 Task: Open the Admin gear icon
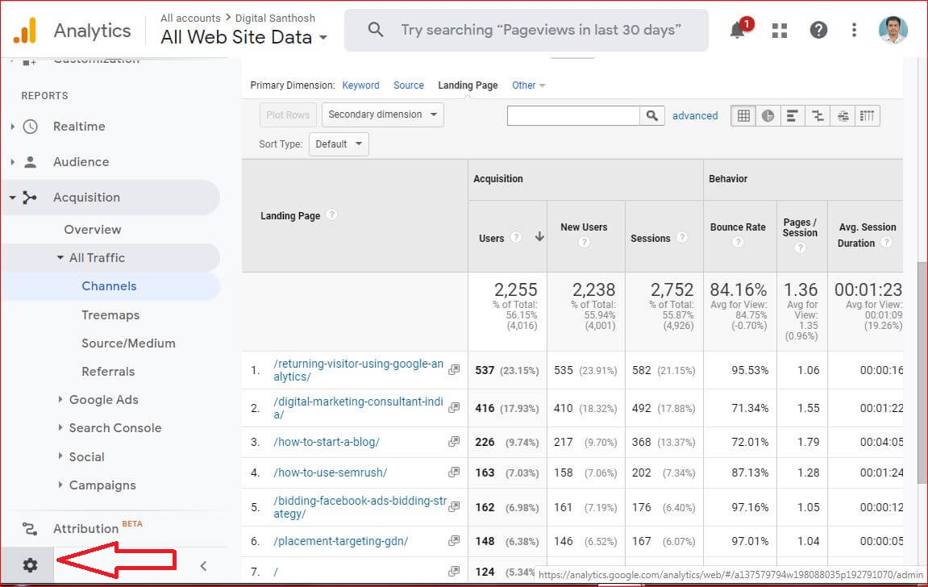pos(30,565)
